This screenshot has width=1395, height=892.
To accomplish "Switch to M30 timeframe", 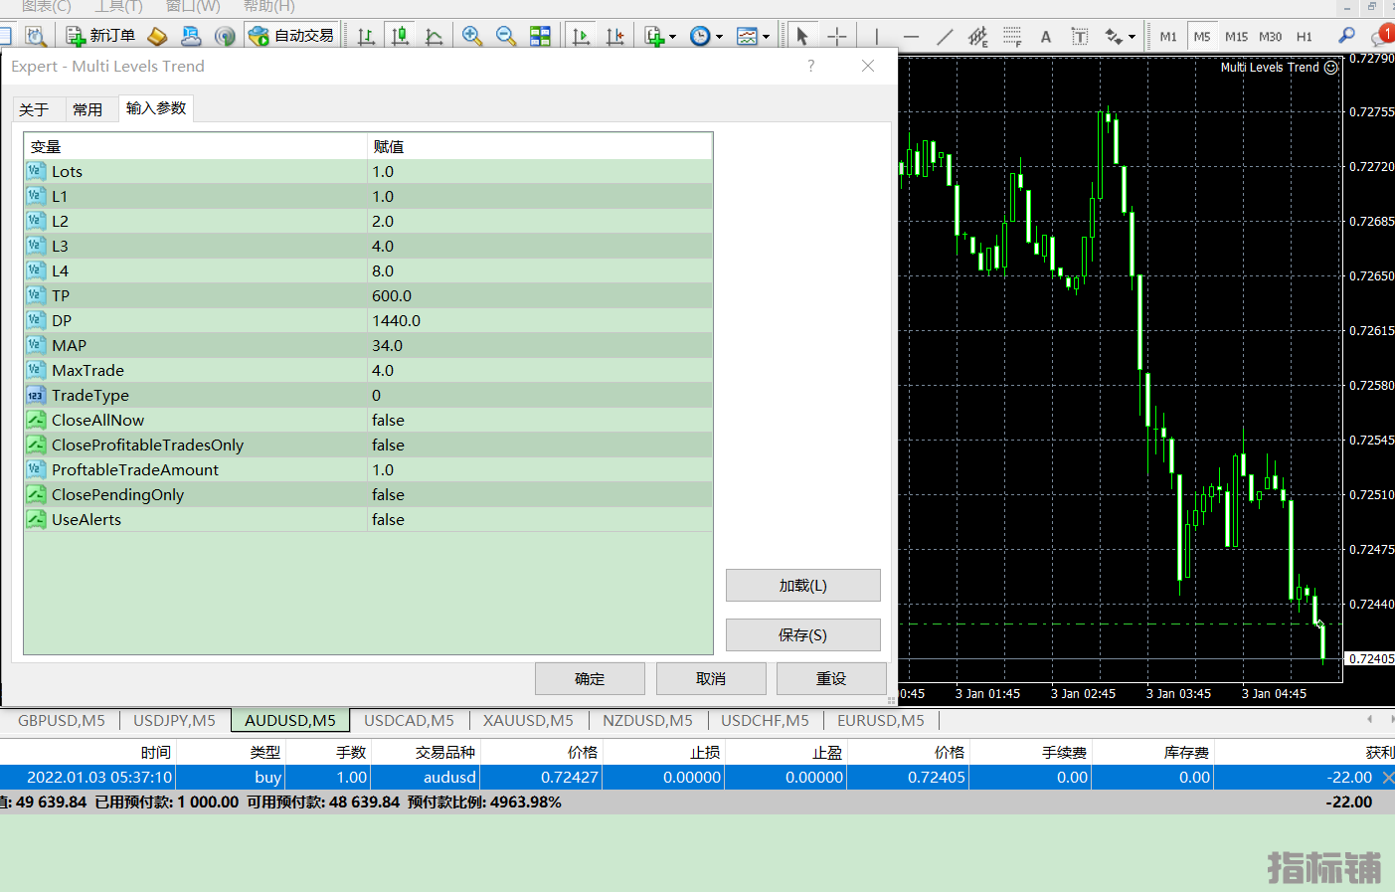I will (1270, 36).
